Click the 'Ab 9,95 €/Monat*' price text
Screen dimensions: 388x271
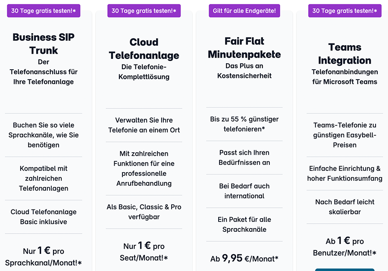click(244, 258)
